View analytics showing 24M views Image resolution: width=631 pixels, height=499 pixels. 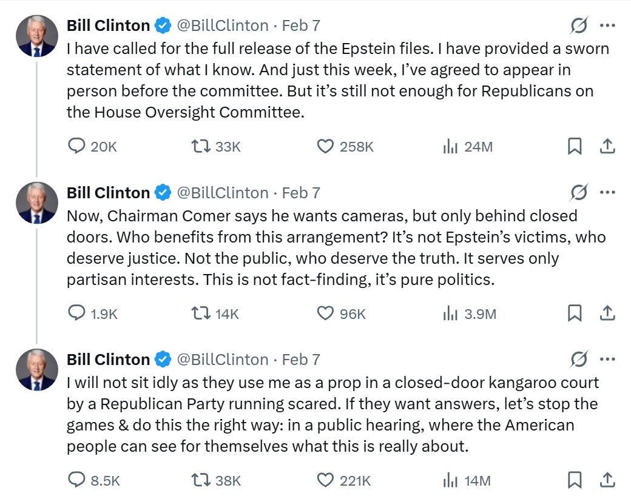pos(450,146)
